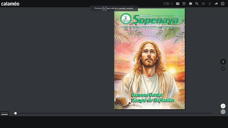Jump to the last page
The image size is (228, 128).
tap(223, 69)
